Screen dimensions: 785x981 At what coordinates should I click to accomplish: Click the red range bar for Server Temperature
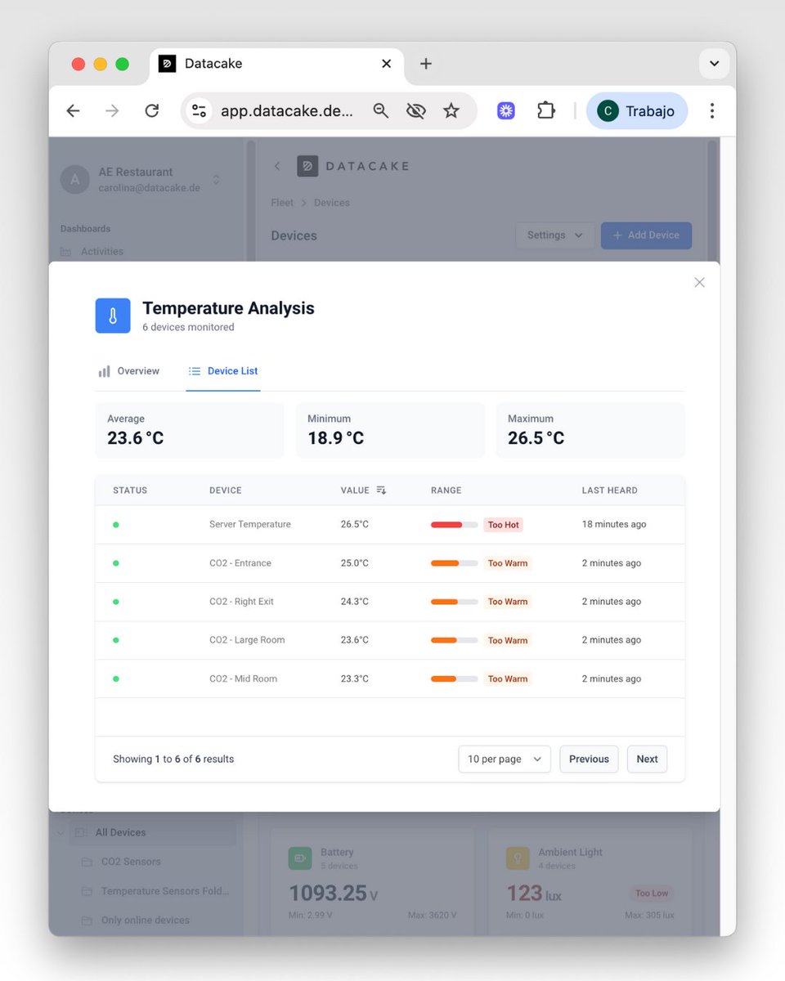pos(455,525)
